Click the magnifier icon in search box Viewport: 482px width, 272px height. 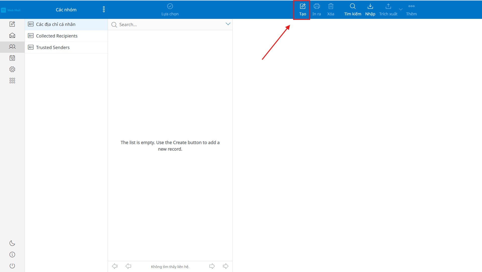tap(114, 25)
